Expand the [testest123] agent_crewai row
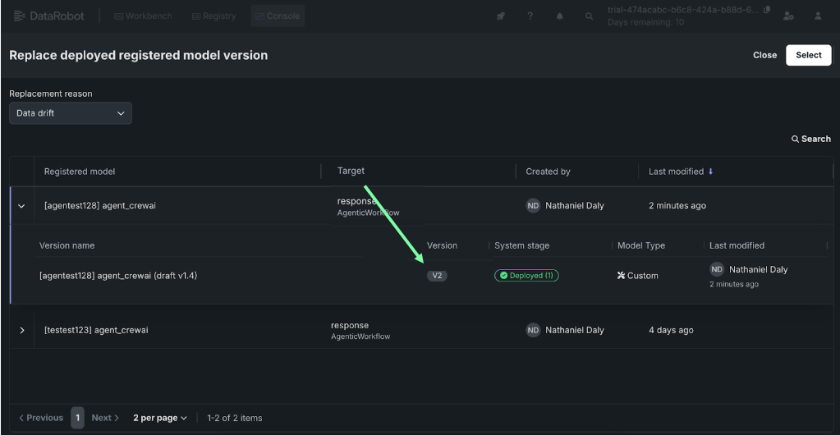840x435 pixels. tap(21, 330)
